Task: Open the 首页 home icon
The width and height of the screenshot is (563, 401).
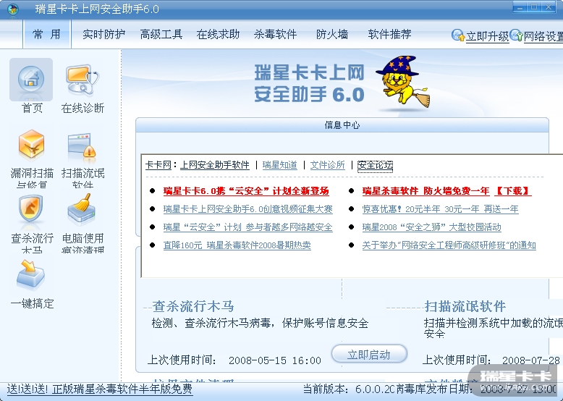Action: (x=31, y=80)
